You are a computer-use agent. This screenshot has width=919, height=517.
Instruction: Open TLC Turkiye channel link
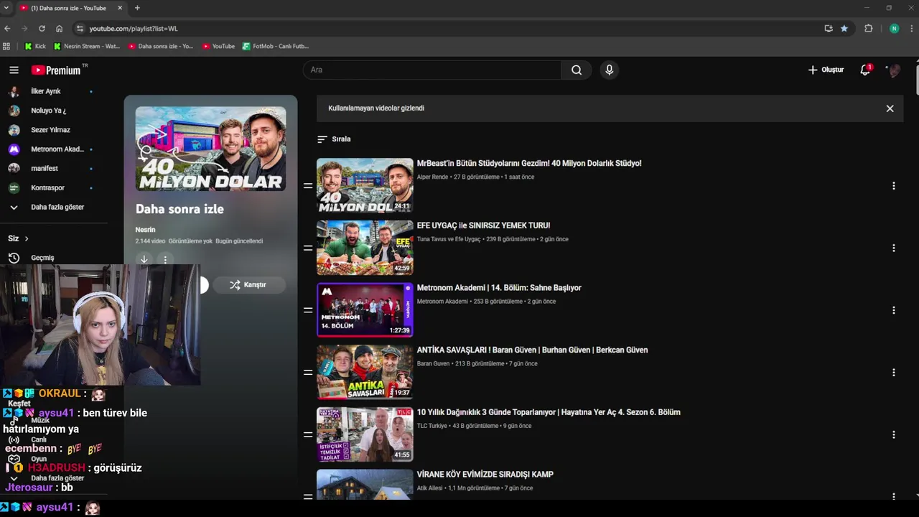(432, 426)
